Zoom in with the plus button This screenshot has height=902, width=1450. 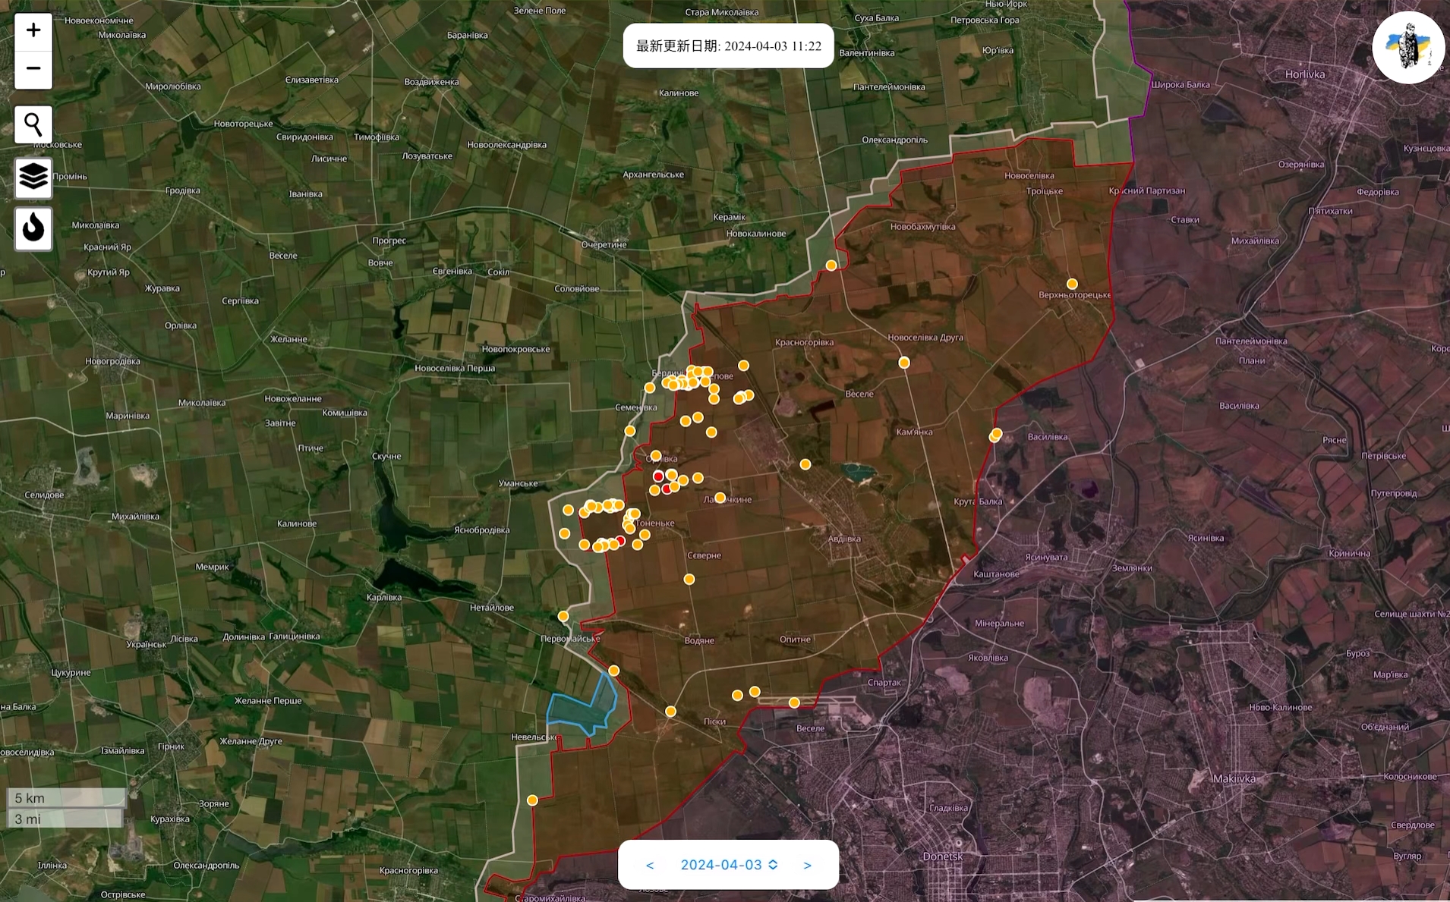pos(33,30)
